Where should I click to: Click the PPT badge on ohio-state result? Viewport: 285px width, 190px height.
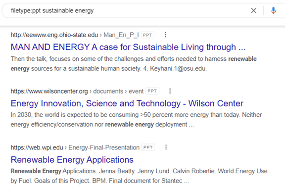pos(147,35)
